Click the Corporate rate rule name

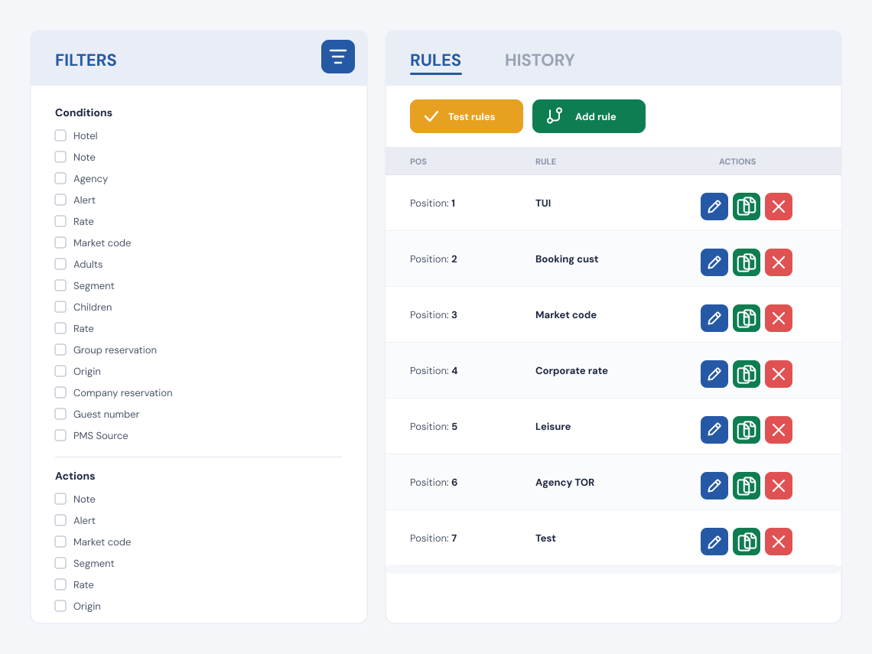[x=571, y=371]
